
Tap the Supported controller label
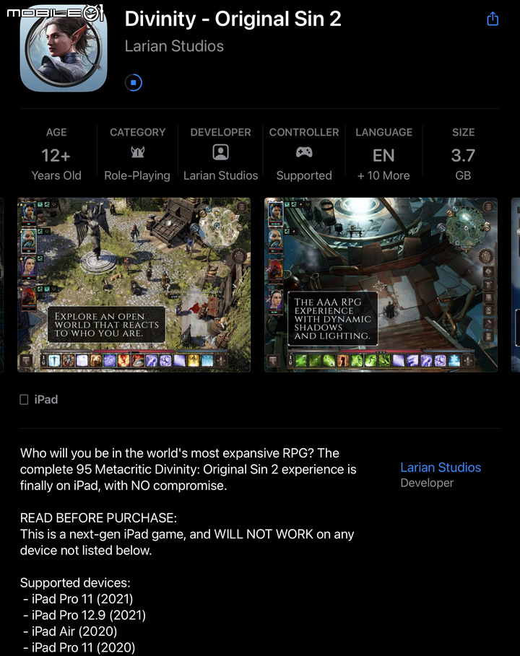tap(304, 175)
